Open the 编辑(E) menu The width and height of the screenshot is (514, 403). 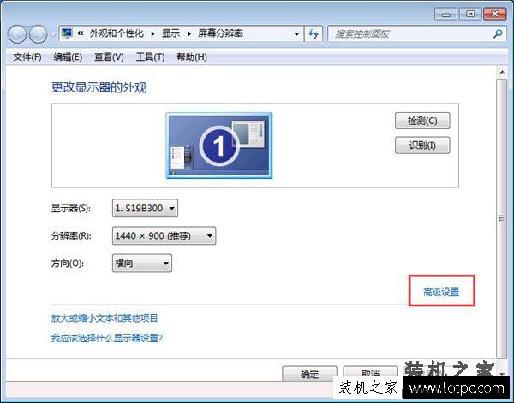pyautogui.click(x=68, y=57)
